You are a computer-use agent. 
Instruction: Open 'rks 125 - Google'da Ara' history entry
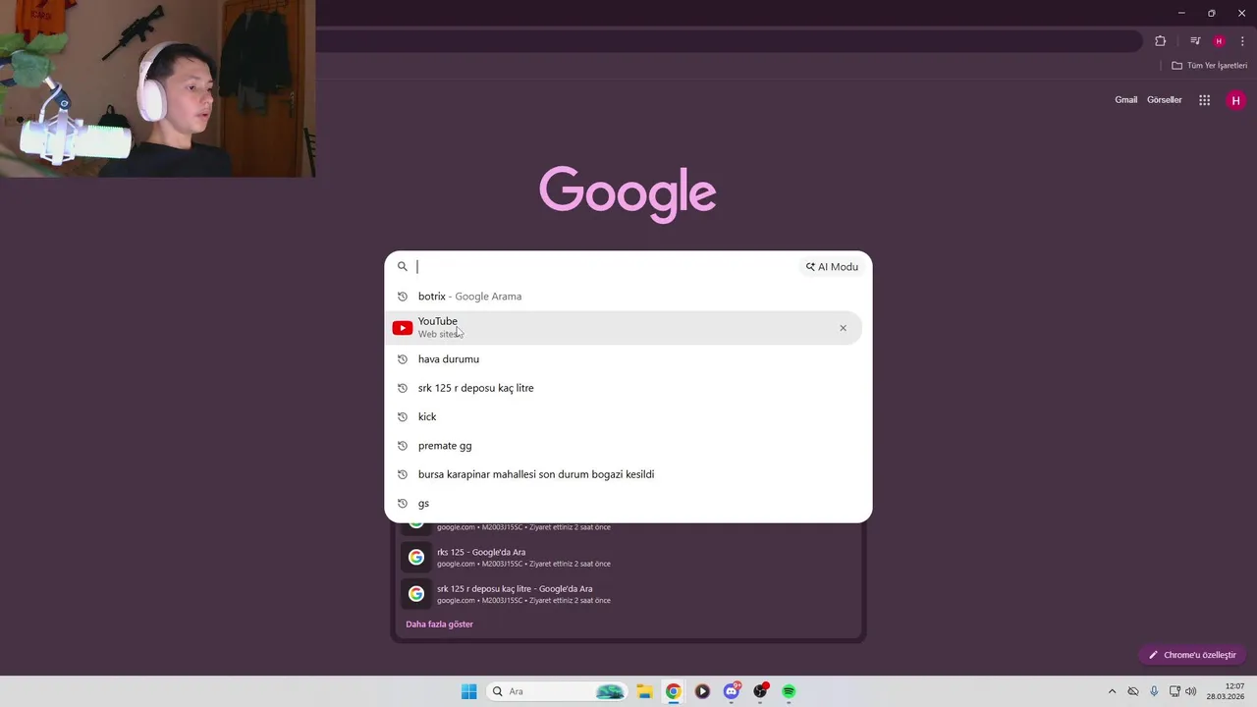coord(628,558)
